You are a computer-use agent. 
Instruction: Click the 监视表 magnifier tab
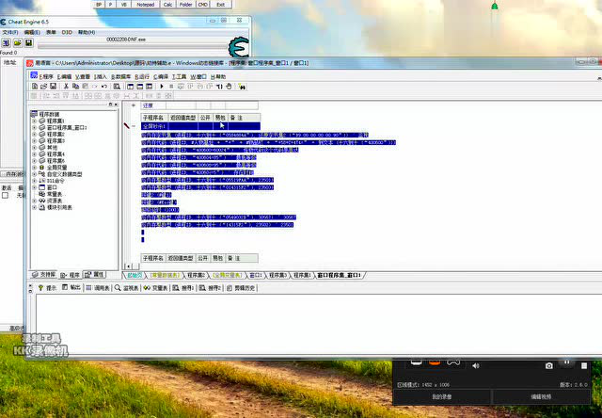pyautogui.click(x=126, y=288)
